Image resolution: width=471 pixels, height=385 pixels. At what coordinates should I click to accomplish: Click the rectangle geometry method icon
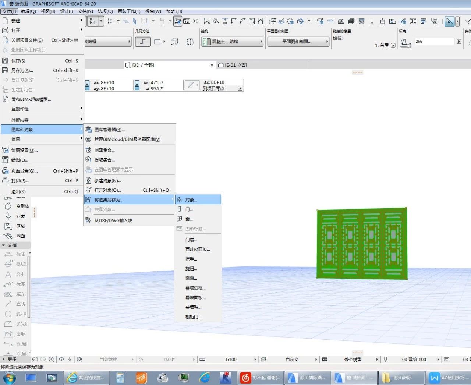pos(157,42)
